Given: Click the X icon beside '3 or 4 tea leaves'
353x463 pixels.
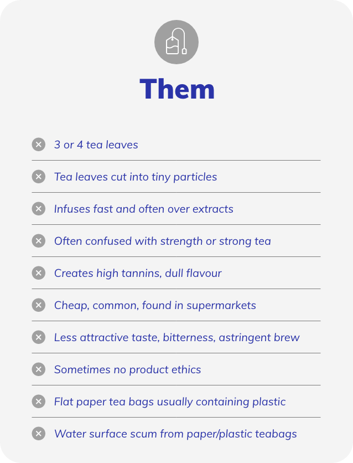Looking at the screenshot, I should click(x=38, y=145).
